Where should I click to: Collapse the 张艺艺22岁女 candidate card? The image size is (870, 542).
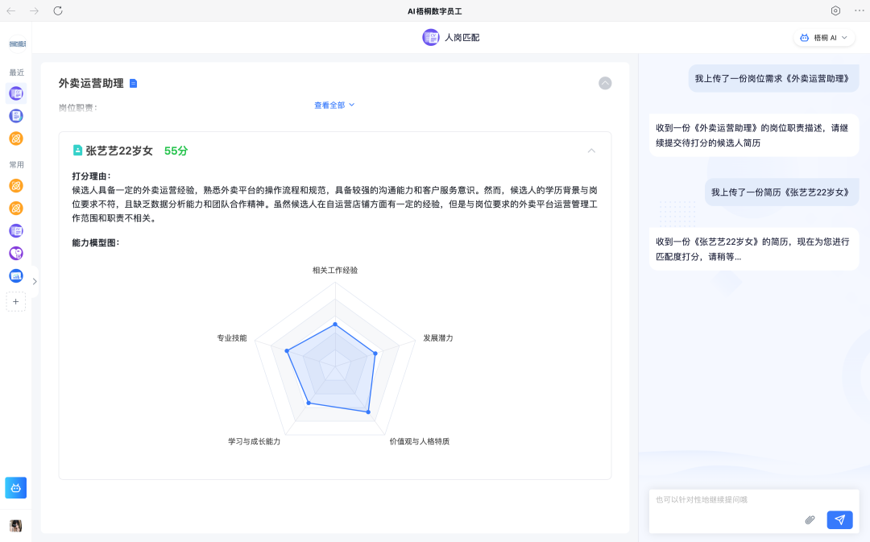click(x=591, y=151)
